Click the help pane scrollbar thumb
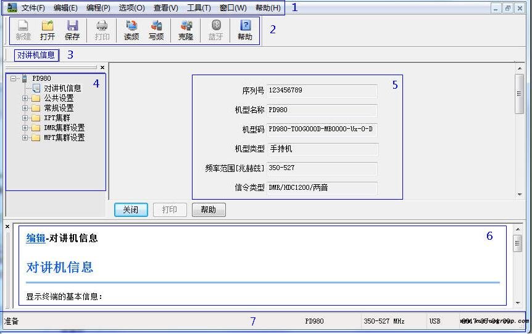 517,243
